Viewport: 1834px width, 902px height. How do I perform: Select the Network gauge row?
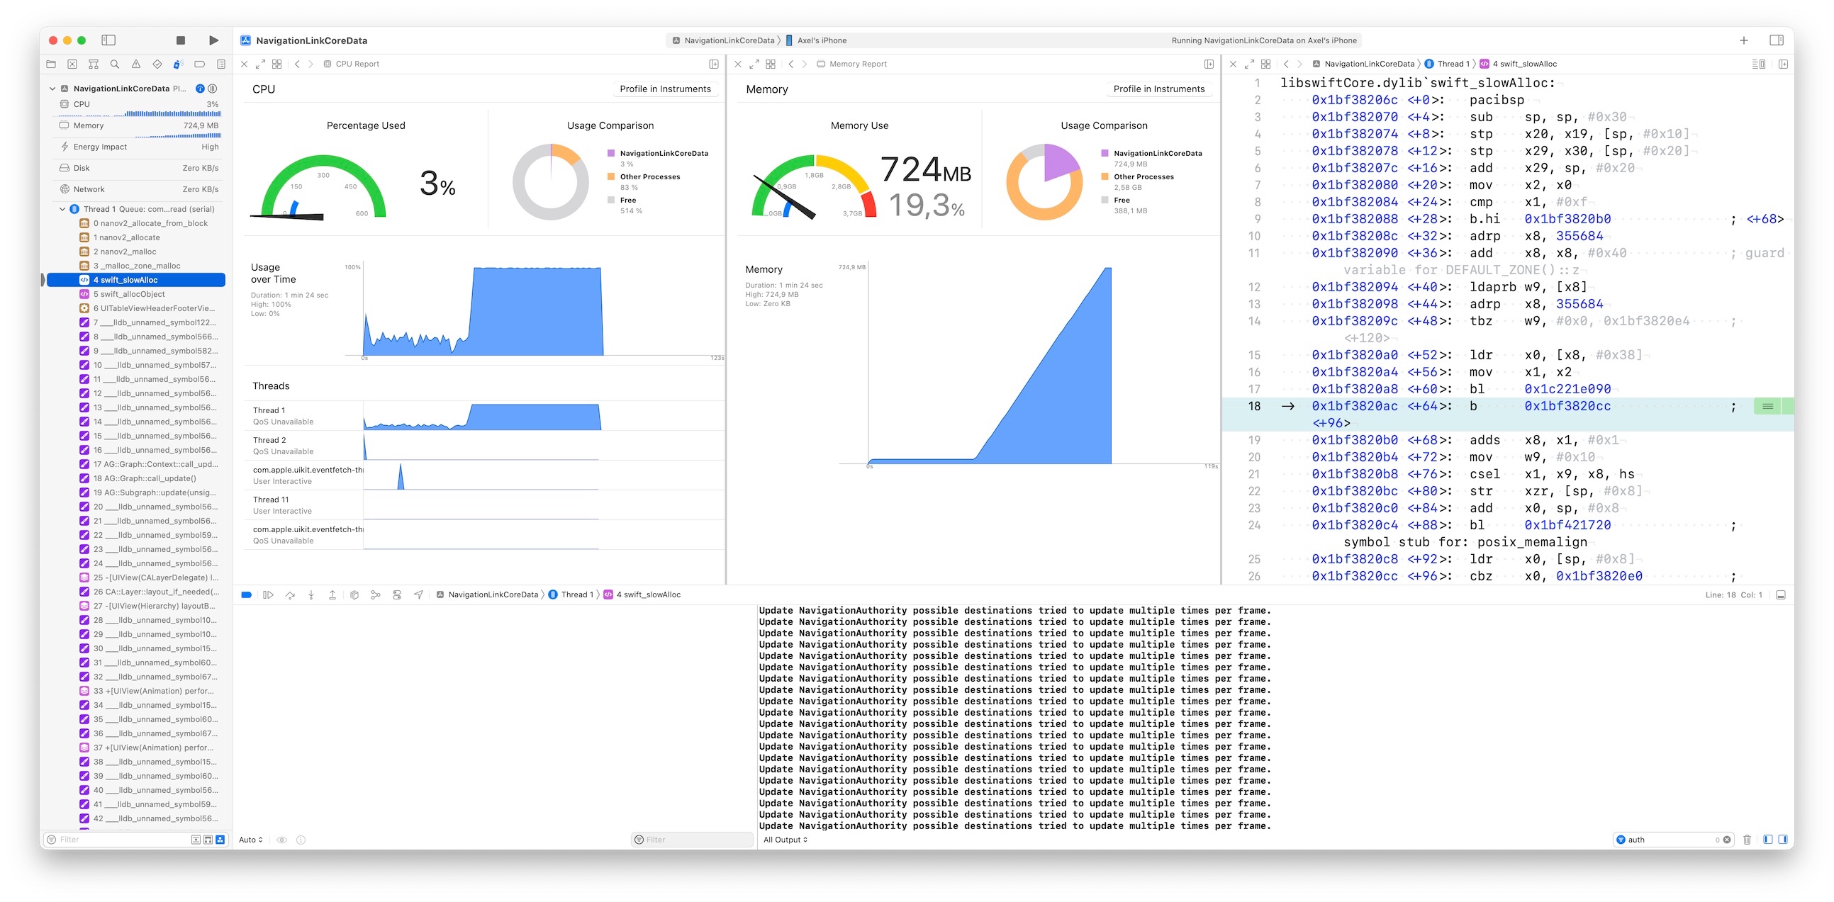click(139, 189)
